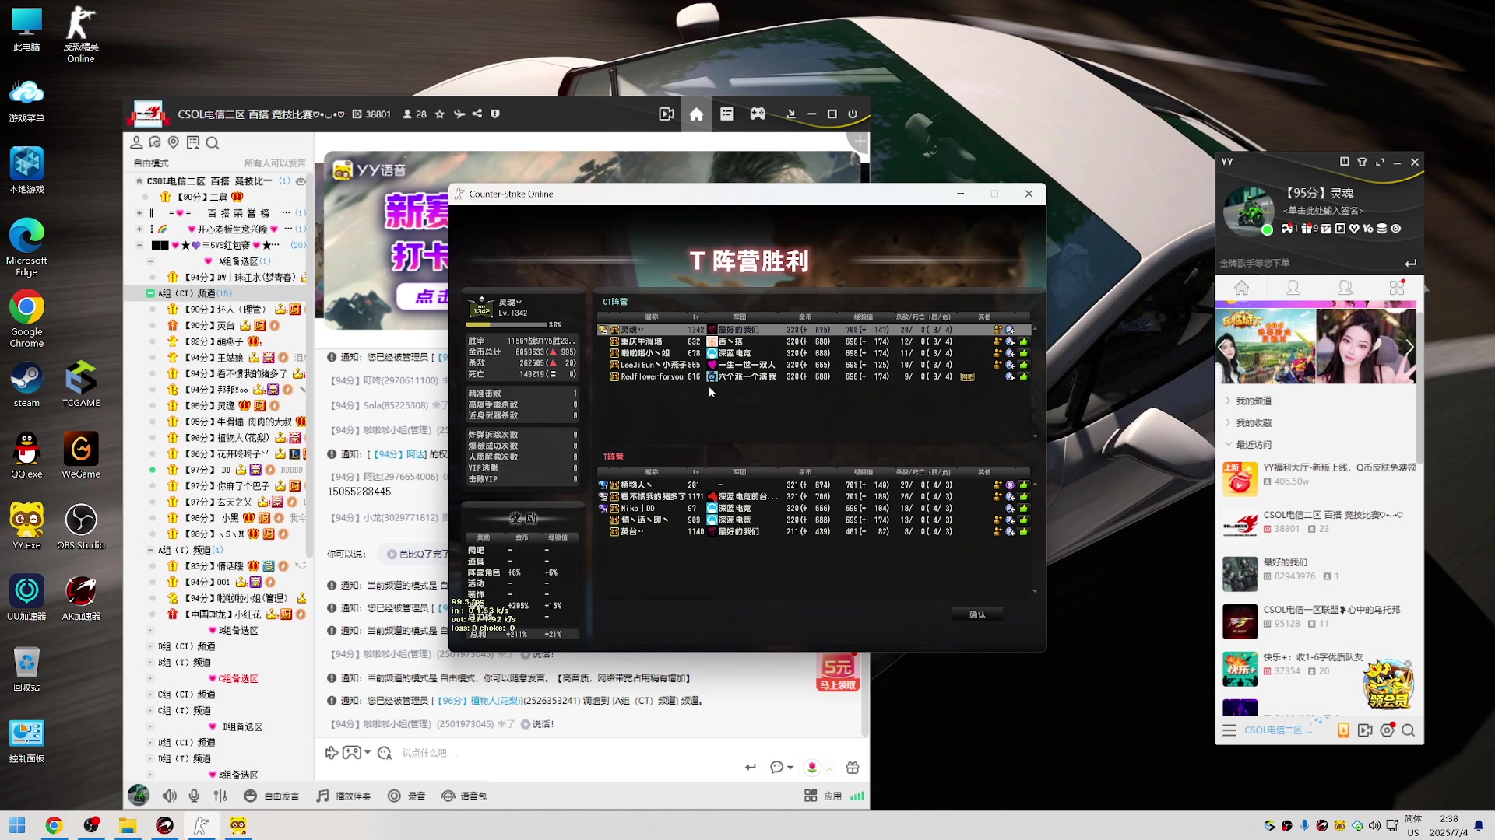
Task: Select B组 (CT) 频道 in channel tree
Action: [x=186, y=646]
